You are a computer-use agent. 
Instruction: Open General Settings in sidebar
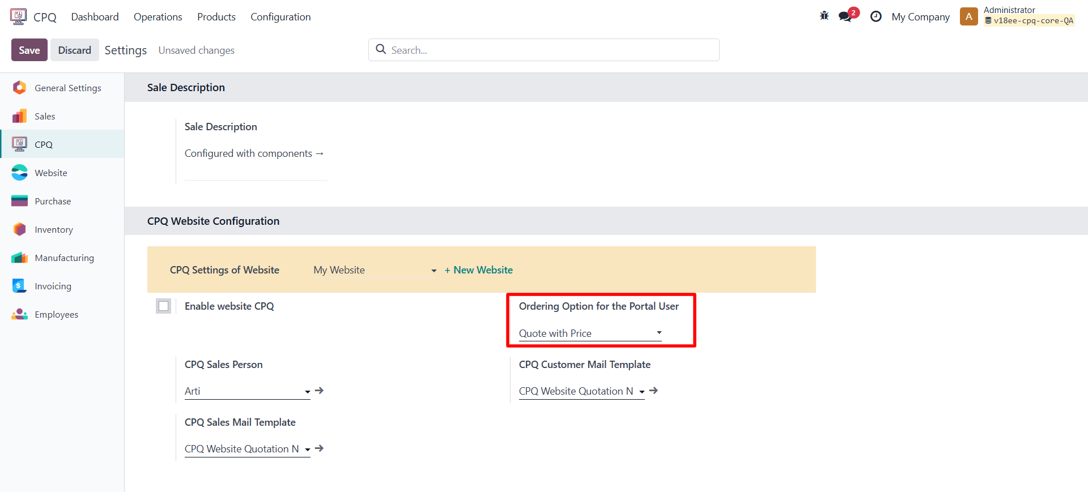[x=67, y=88]
